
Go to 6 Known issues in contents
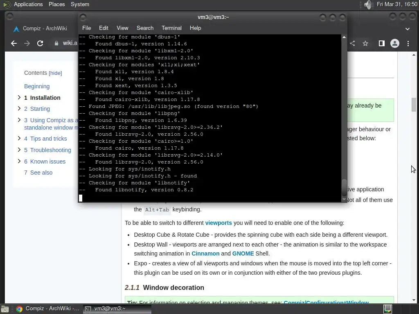click(x=45, y=161)
